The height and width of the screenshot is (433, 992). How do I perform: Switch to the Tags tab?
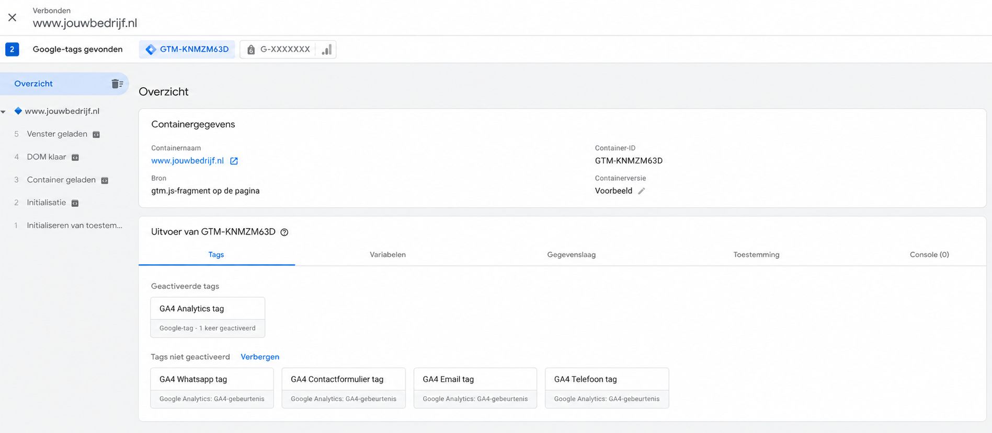[216, 255]
